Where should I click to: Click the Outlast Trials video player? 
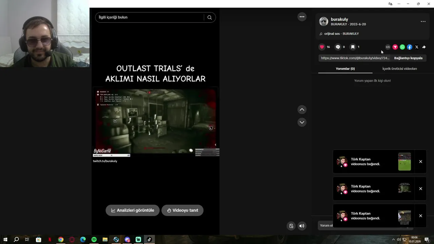pos(155,121)
